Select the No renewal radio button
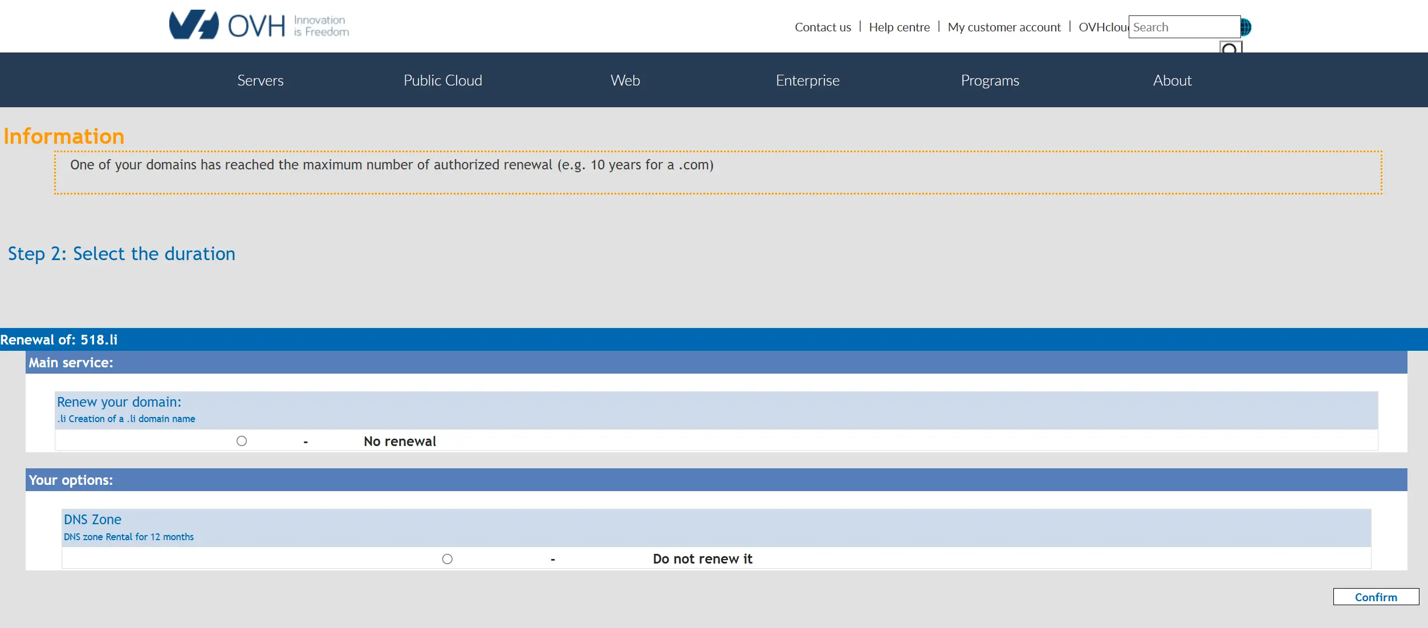The width and height of the screenshot is (1428, 628). coord(242,441)
